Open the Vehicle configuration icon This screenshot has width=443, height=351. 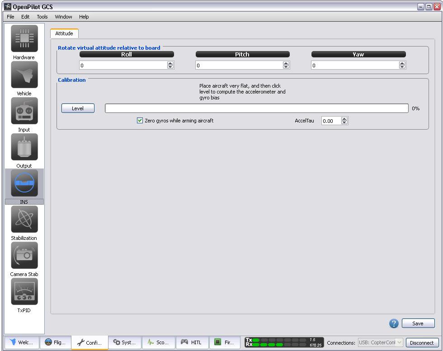24,75
